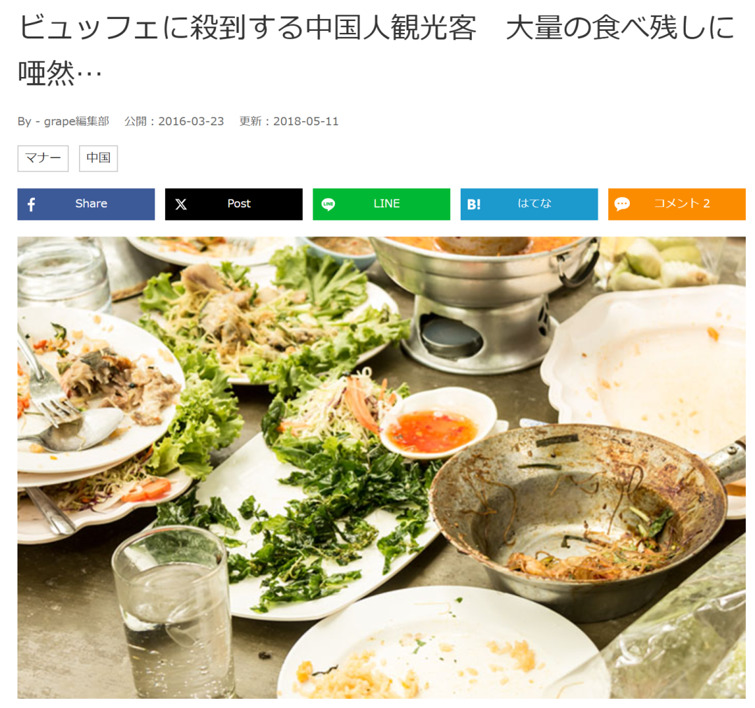Open the 中国 tag
Viewport: 755px width, 708px height.
pos(99,158)
